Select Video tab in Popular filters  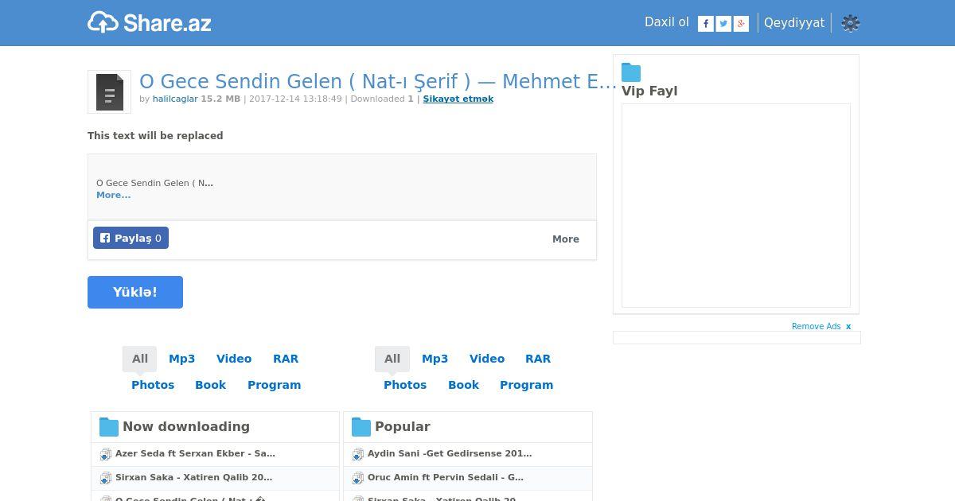pos(487,359)
